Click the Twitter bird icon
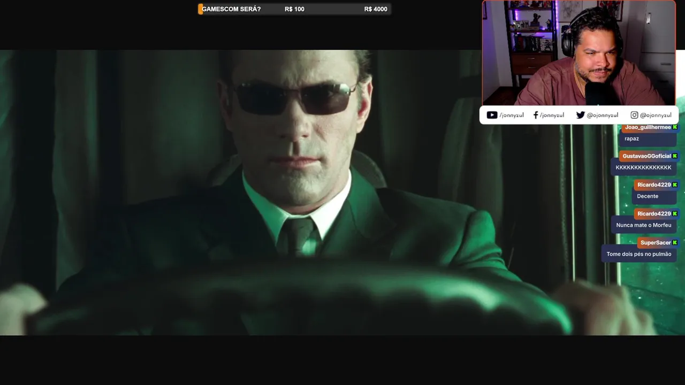 [580, 115]
